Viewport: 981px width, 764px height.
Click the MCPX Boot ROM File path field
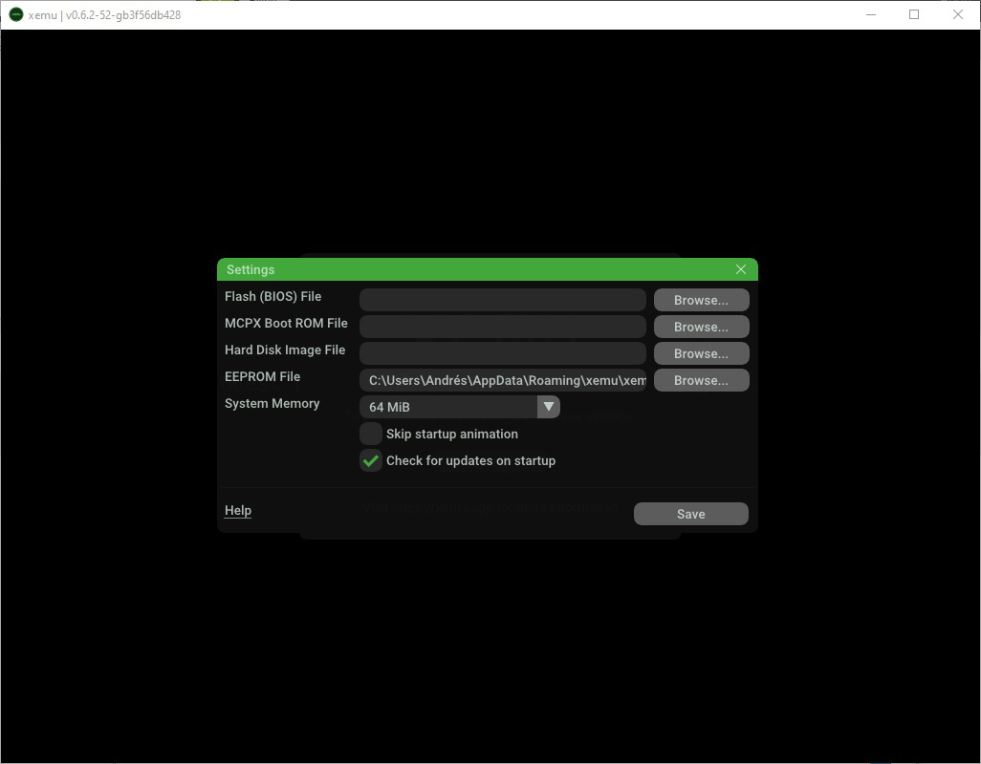[x=502, y=327]
